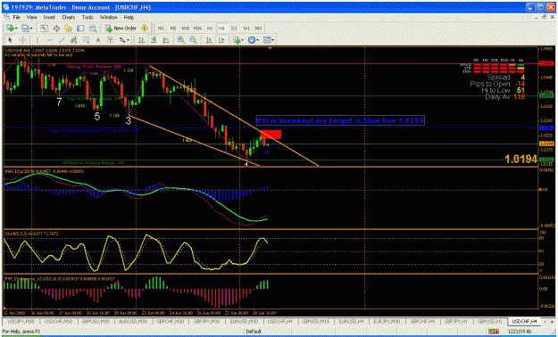Switch timeframe to D1
This screenshot has height=337, width=558.
(234, 29)
